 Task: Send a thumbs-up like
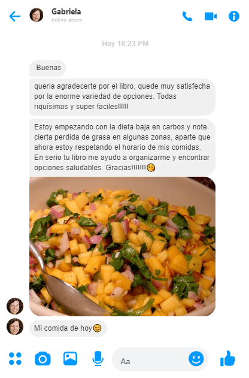[x=227, y=358]
